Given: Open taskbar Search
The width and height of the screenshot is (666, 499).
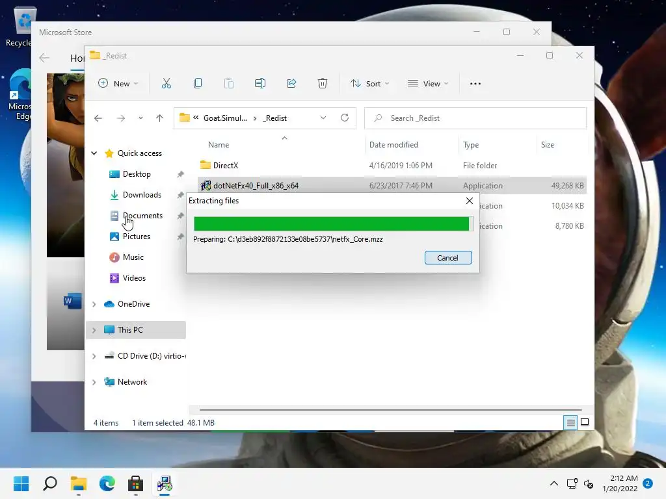Looking at the screenshot, I should (x=50, y=483).
